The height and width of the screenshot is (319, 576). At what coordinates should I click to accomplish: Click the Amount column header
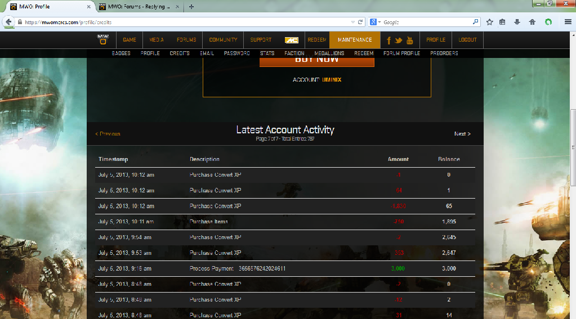pos(398,159)
